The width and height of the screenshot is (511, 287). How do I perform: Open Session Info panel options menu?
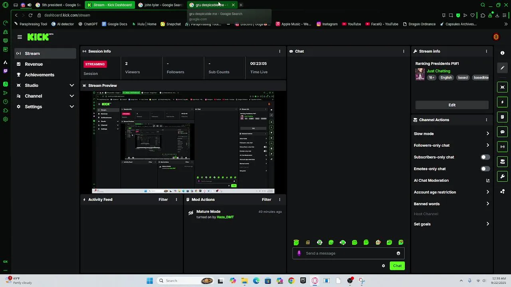click(279, 51)
